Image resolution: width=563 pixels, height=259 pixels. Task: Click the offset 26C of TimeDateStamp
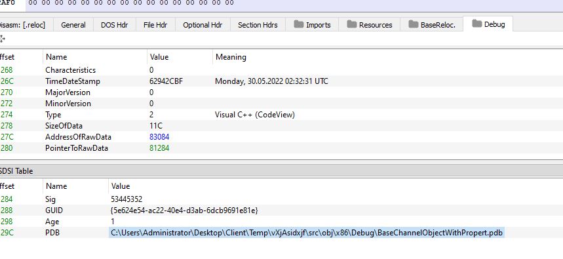tap(7, 81)
